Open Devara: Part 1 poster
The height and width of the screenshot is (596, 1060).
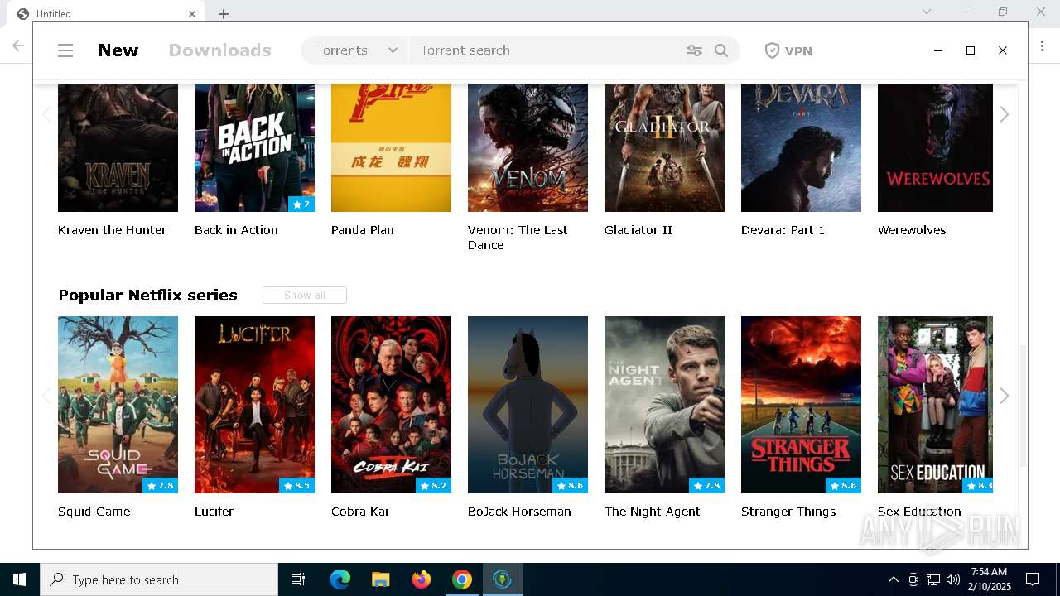(801, 147)
